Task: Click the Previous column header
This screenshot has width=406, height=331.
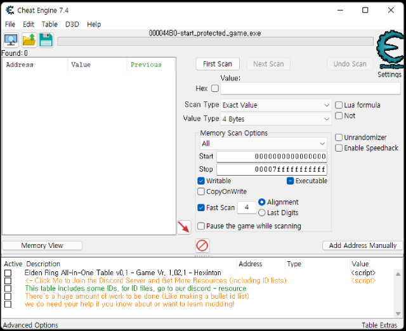Action: point(151,65)
